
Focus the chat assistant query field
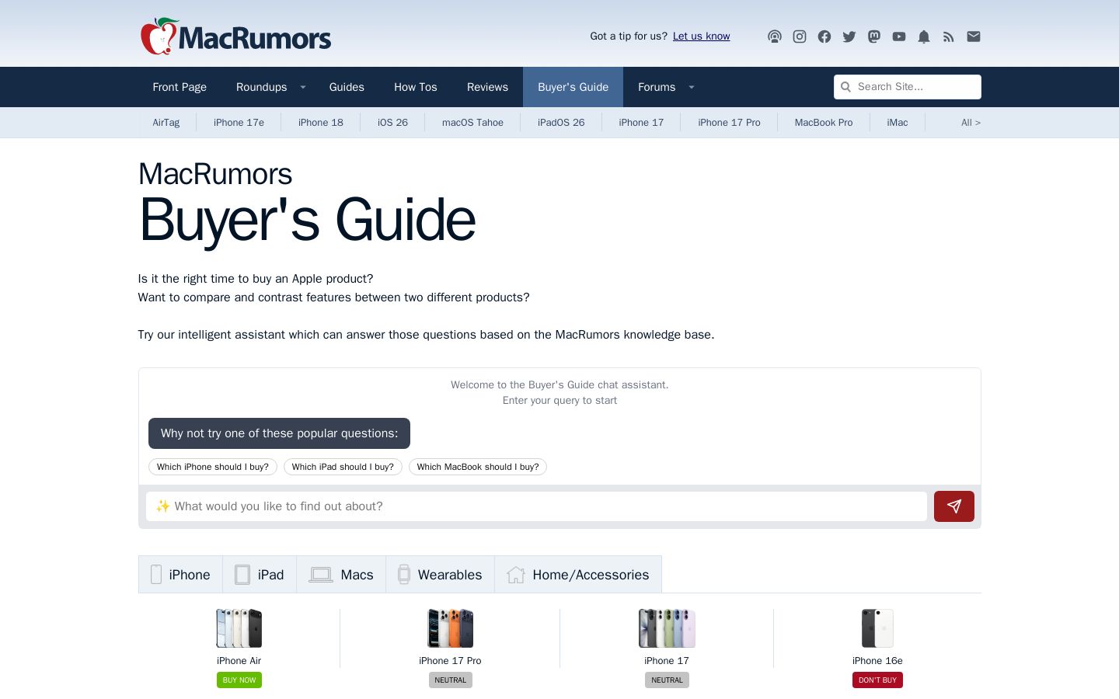tap(536, 506)
